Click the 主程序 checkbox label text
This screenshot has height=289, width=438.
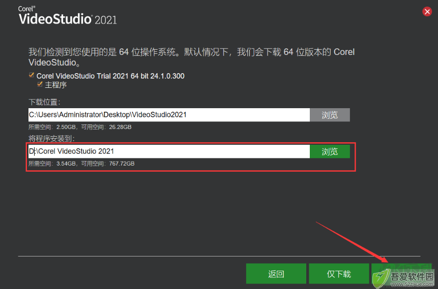(55, 85)
